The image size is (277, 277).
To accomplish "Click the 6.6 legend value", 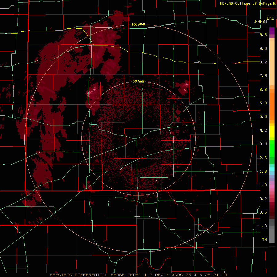I will 263,89.
